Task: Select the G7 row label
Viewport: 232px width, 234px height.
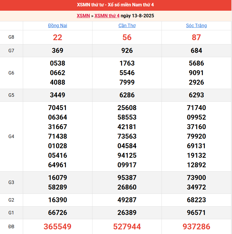Action: pos(11,51)
